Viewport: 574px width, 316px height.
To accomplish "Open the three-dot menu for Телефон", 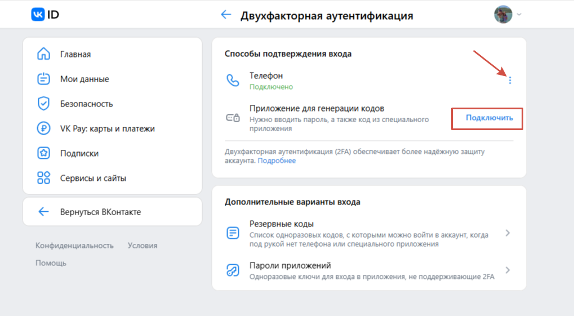I will pos(510,80).
